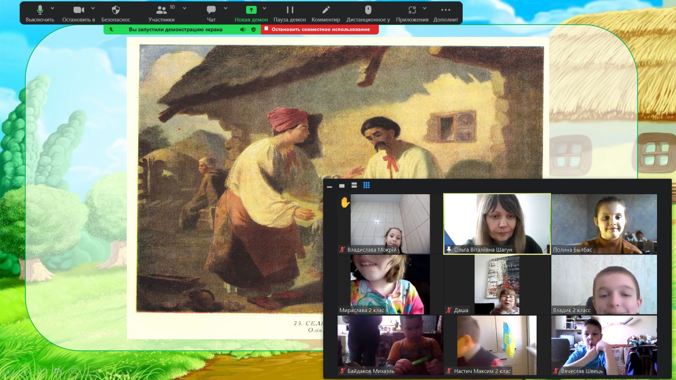
Task: Select Настич Максим 2 клас video tile
Action: (497, 345)
